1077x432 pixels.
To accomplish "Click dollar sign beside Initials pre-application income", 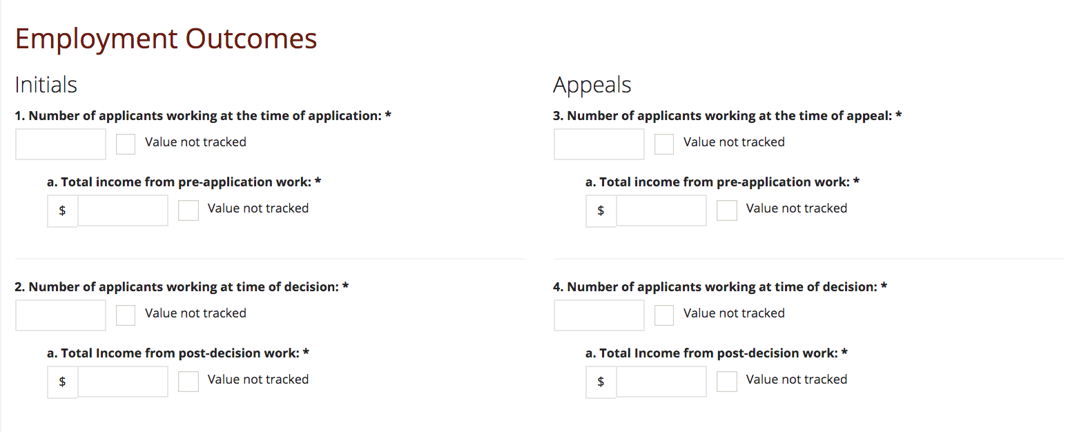I will [x=62, y=210].
